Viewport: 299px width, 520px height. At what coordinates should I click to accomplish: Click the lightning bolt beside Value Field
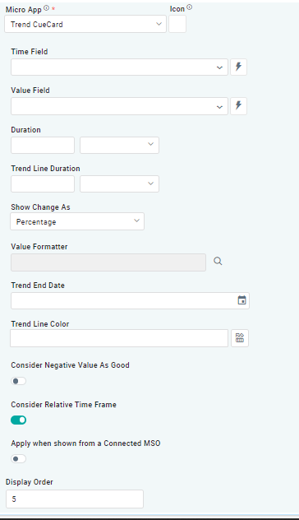238,106
